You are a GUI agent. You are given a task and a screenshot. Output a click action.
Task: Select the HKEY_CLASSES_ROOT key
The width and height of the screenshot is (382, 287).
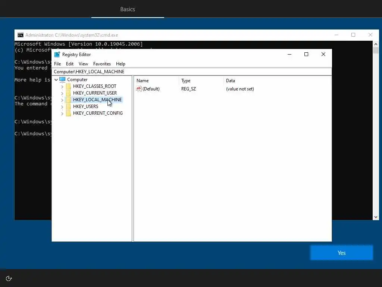(94, 86)
